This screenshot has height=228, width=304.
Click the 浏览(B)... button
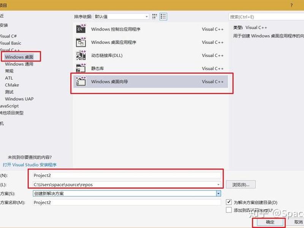coord(241,185)
